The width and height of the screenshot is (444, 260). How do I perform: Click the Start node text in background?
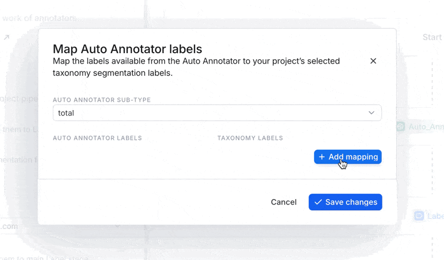coord(432,37)
